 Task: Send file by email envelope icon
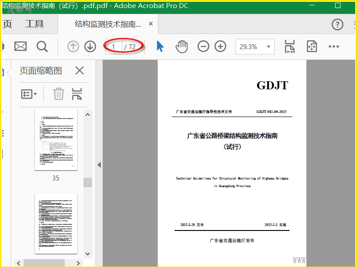pos(21,46)
